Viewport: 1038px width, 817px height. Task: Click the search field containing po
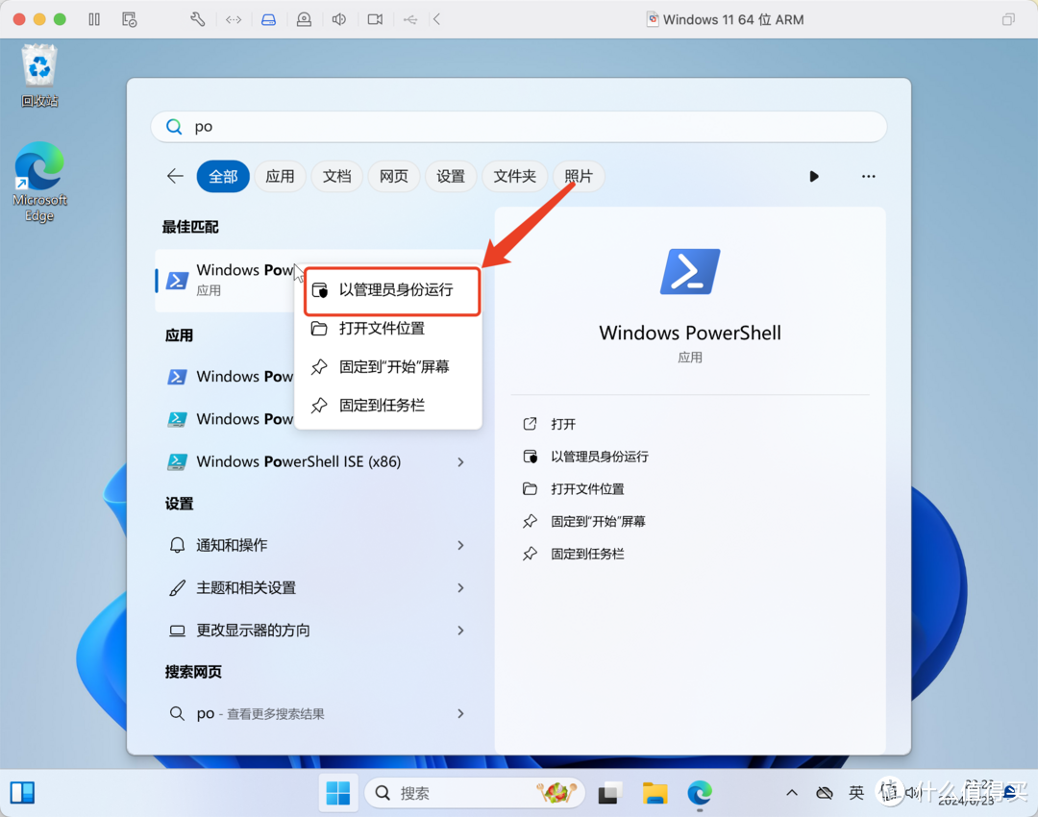tap(519, 127)
